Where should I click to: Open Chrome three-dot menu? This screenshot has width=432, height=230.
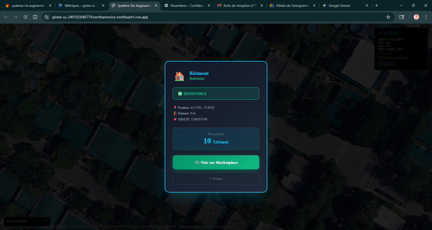click(x=426, y=17)
